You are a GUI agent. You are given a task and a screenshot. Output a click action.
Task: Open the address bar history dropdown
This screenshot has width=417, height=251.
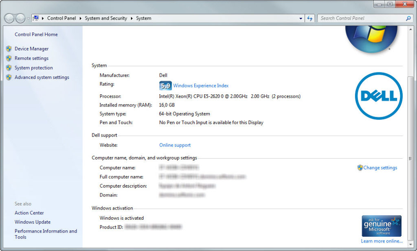[x=301, y=18]
